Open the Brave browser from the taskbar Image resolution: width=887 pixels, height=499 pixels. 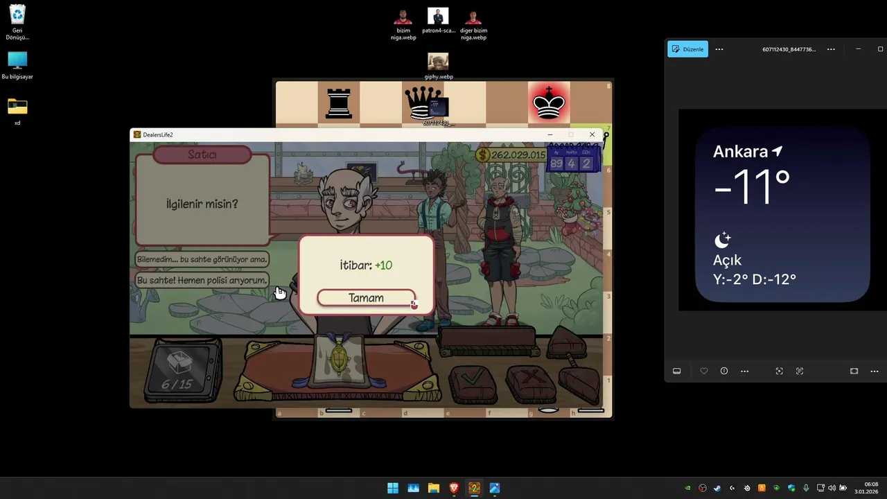coord(454,488)
